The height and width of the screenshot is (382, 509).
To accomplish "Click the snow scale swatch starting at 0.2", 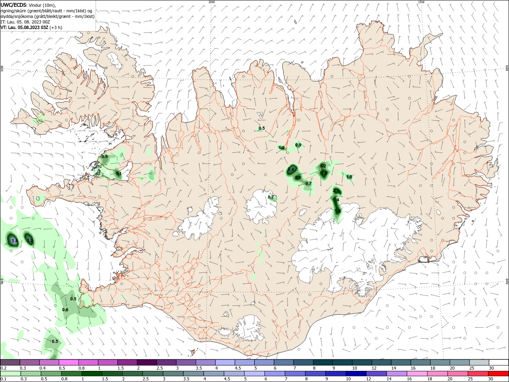I will pyautogui.click(x=10, y=362).
